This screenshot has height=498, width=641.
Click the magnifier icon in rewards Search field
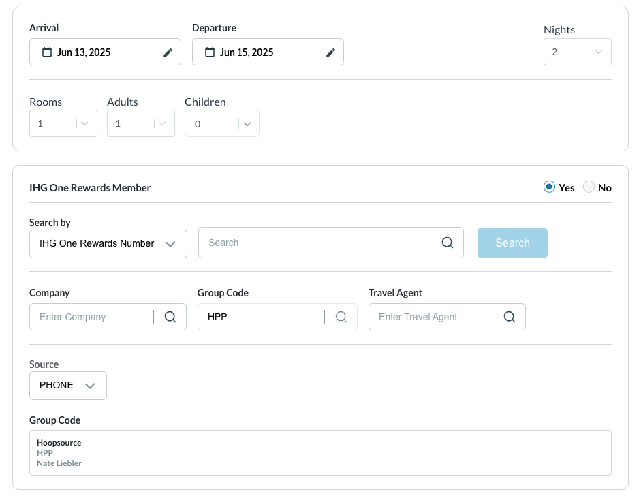[448, 243]
